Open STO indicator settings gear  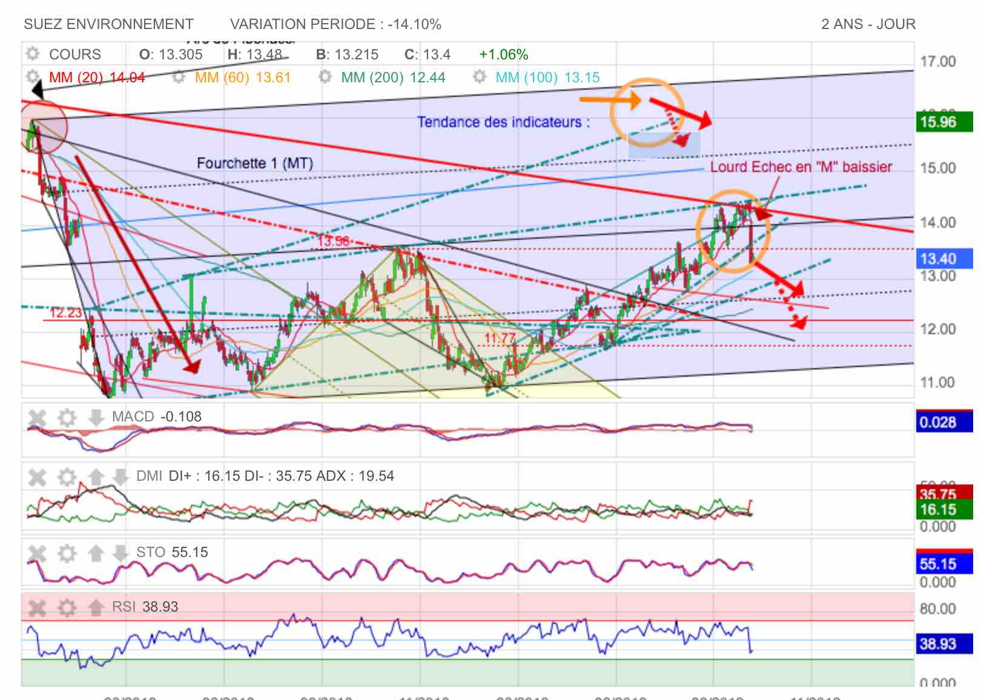(67, 553)
